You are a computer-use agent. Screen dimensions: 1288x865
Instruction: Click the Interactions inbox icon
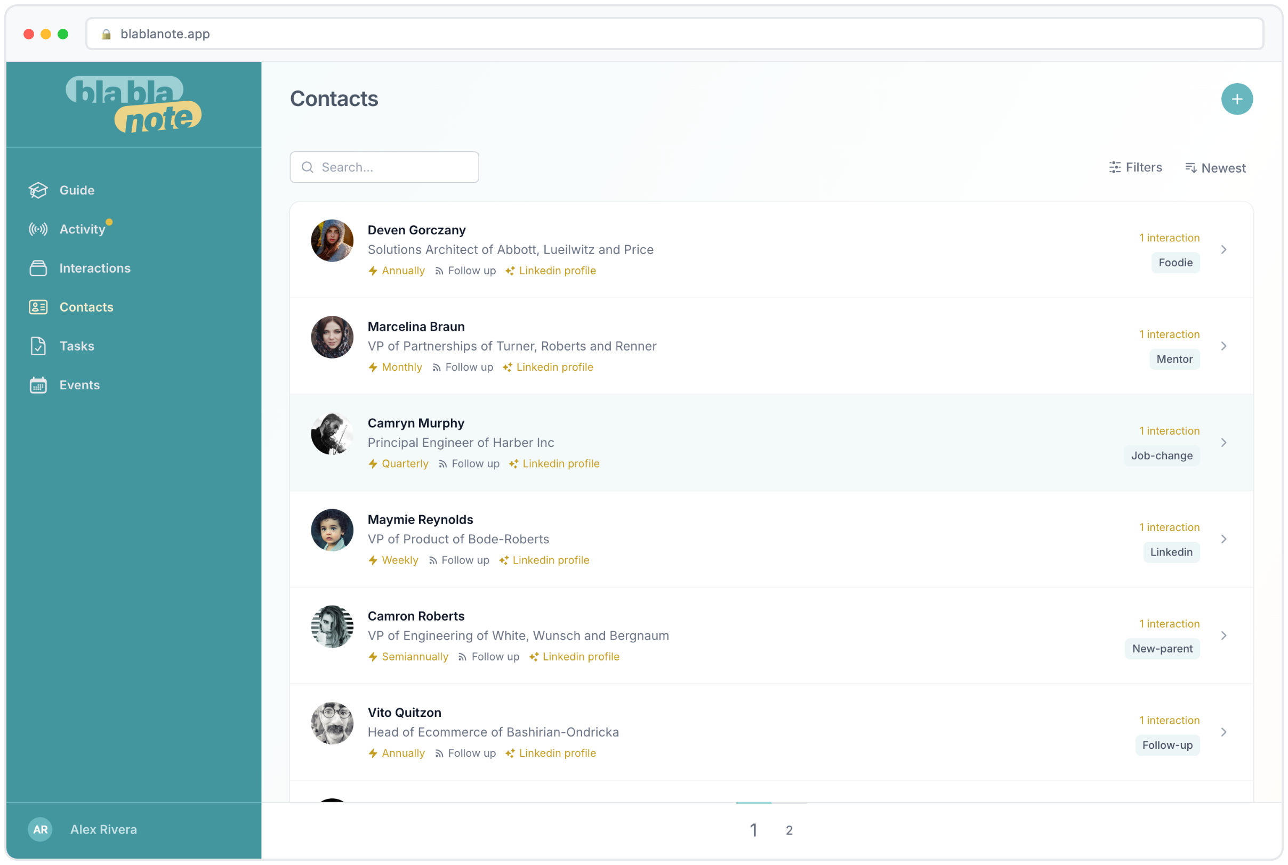[x=38, y=268]
